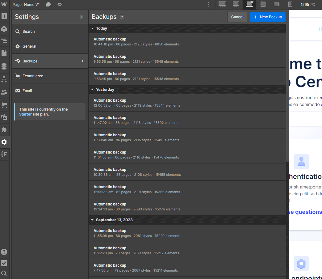Create a New Backup
This screenshot has height=279, width=322.
click(268, 17)
